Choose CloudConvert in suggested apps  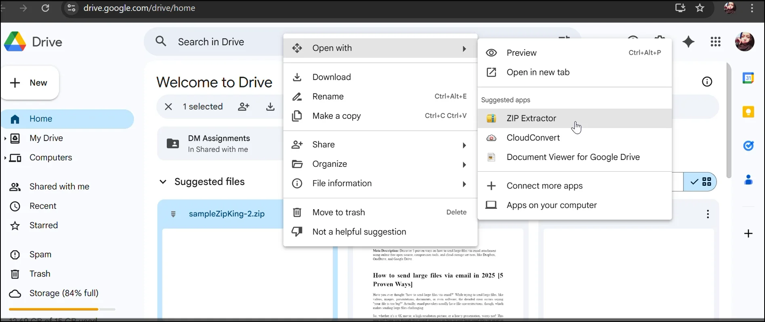click(x=574, y=138)
